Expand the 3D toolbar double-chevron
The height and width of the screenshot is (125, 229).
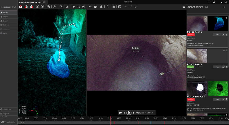[74, 7]
